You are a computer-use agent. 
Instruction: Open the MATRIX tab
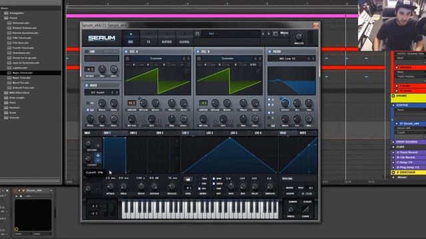tap(166, 38)
